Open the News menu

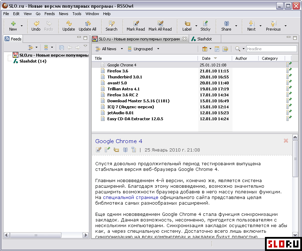click(x=64, y=14)
